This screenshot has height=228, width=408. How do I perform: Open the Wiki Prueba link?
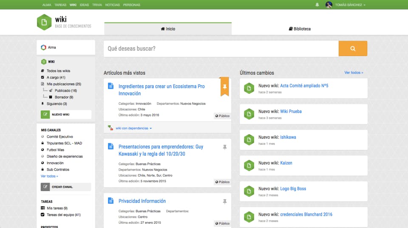(x=291, y=111)
